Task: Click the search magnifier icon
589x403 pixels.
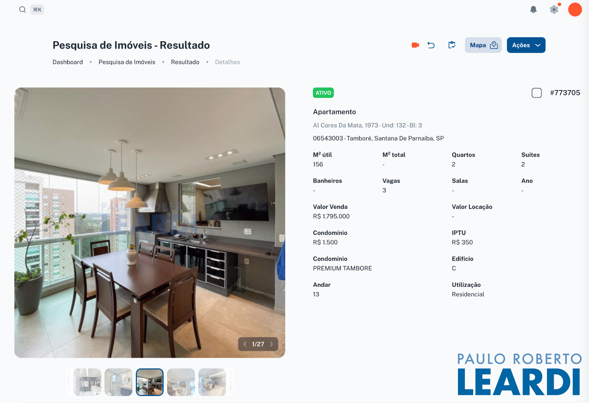Action: point(22,10)
